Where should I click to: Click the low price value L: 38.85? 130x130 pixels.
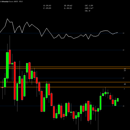tap(68, 8)
